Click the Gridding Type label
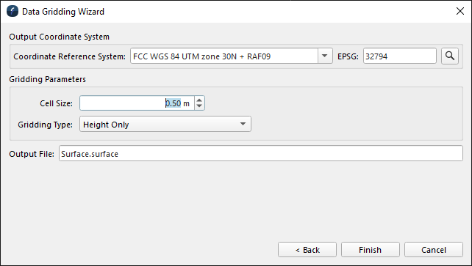This screenshot has width=472, height=266. [x=45, y=125]
